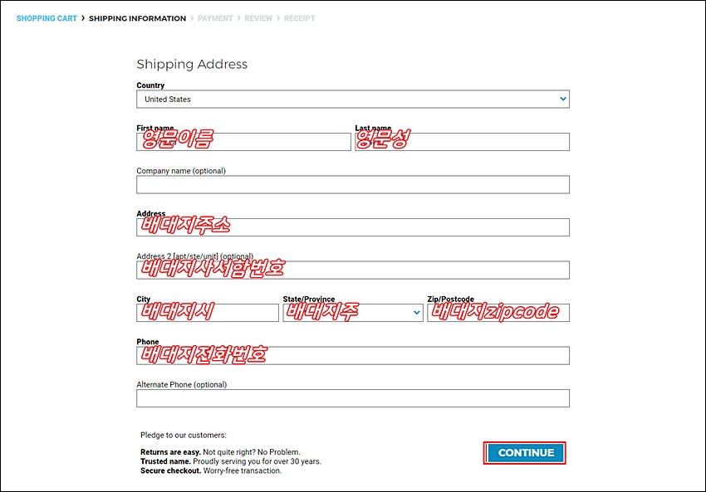Screen dimensions: 706x492
Task: Select the REVIEW breadcrumb step
Action: (x=258, y=18)
